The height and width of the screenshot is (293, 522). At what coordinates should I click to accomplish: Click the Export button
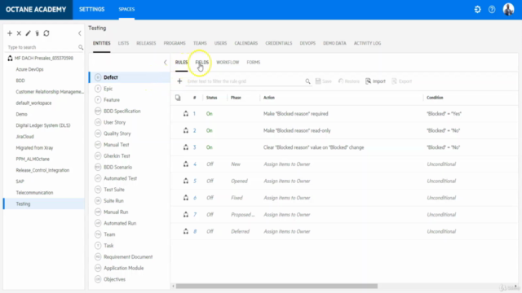point(402,81)
